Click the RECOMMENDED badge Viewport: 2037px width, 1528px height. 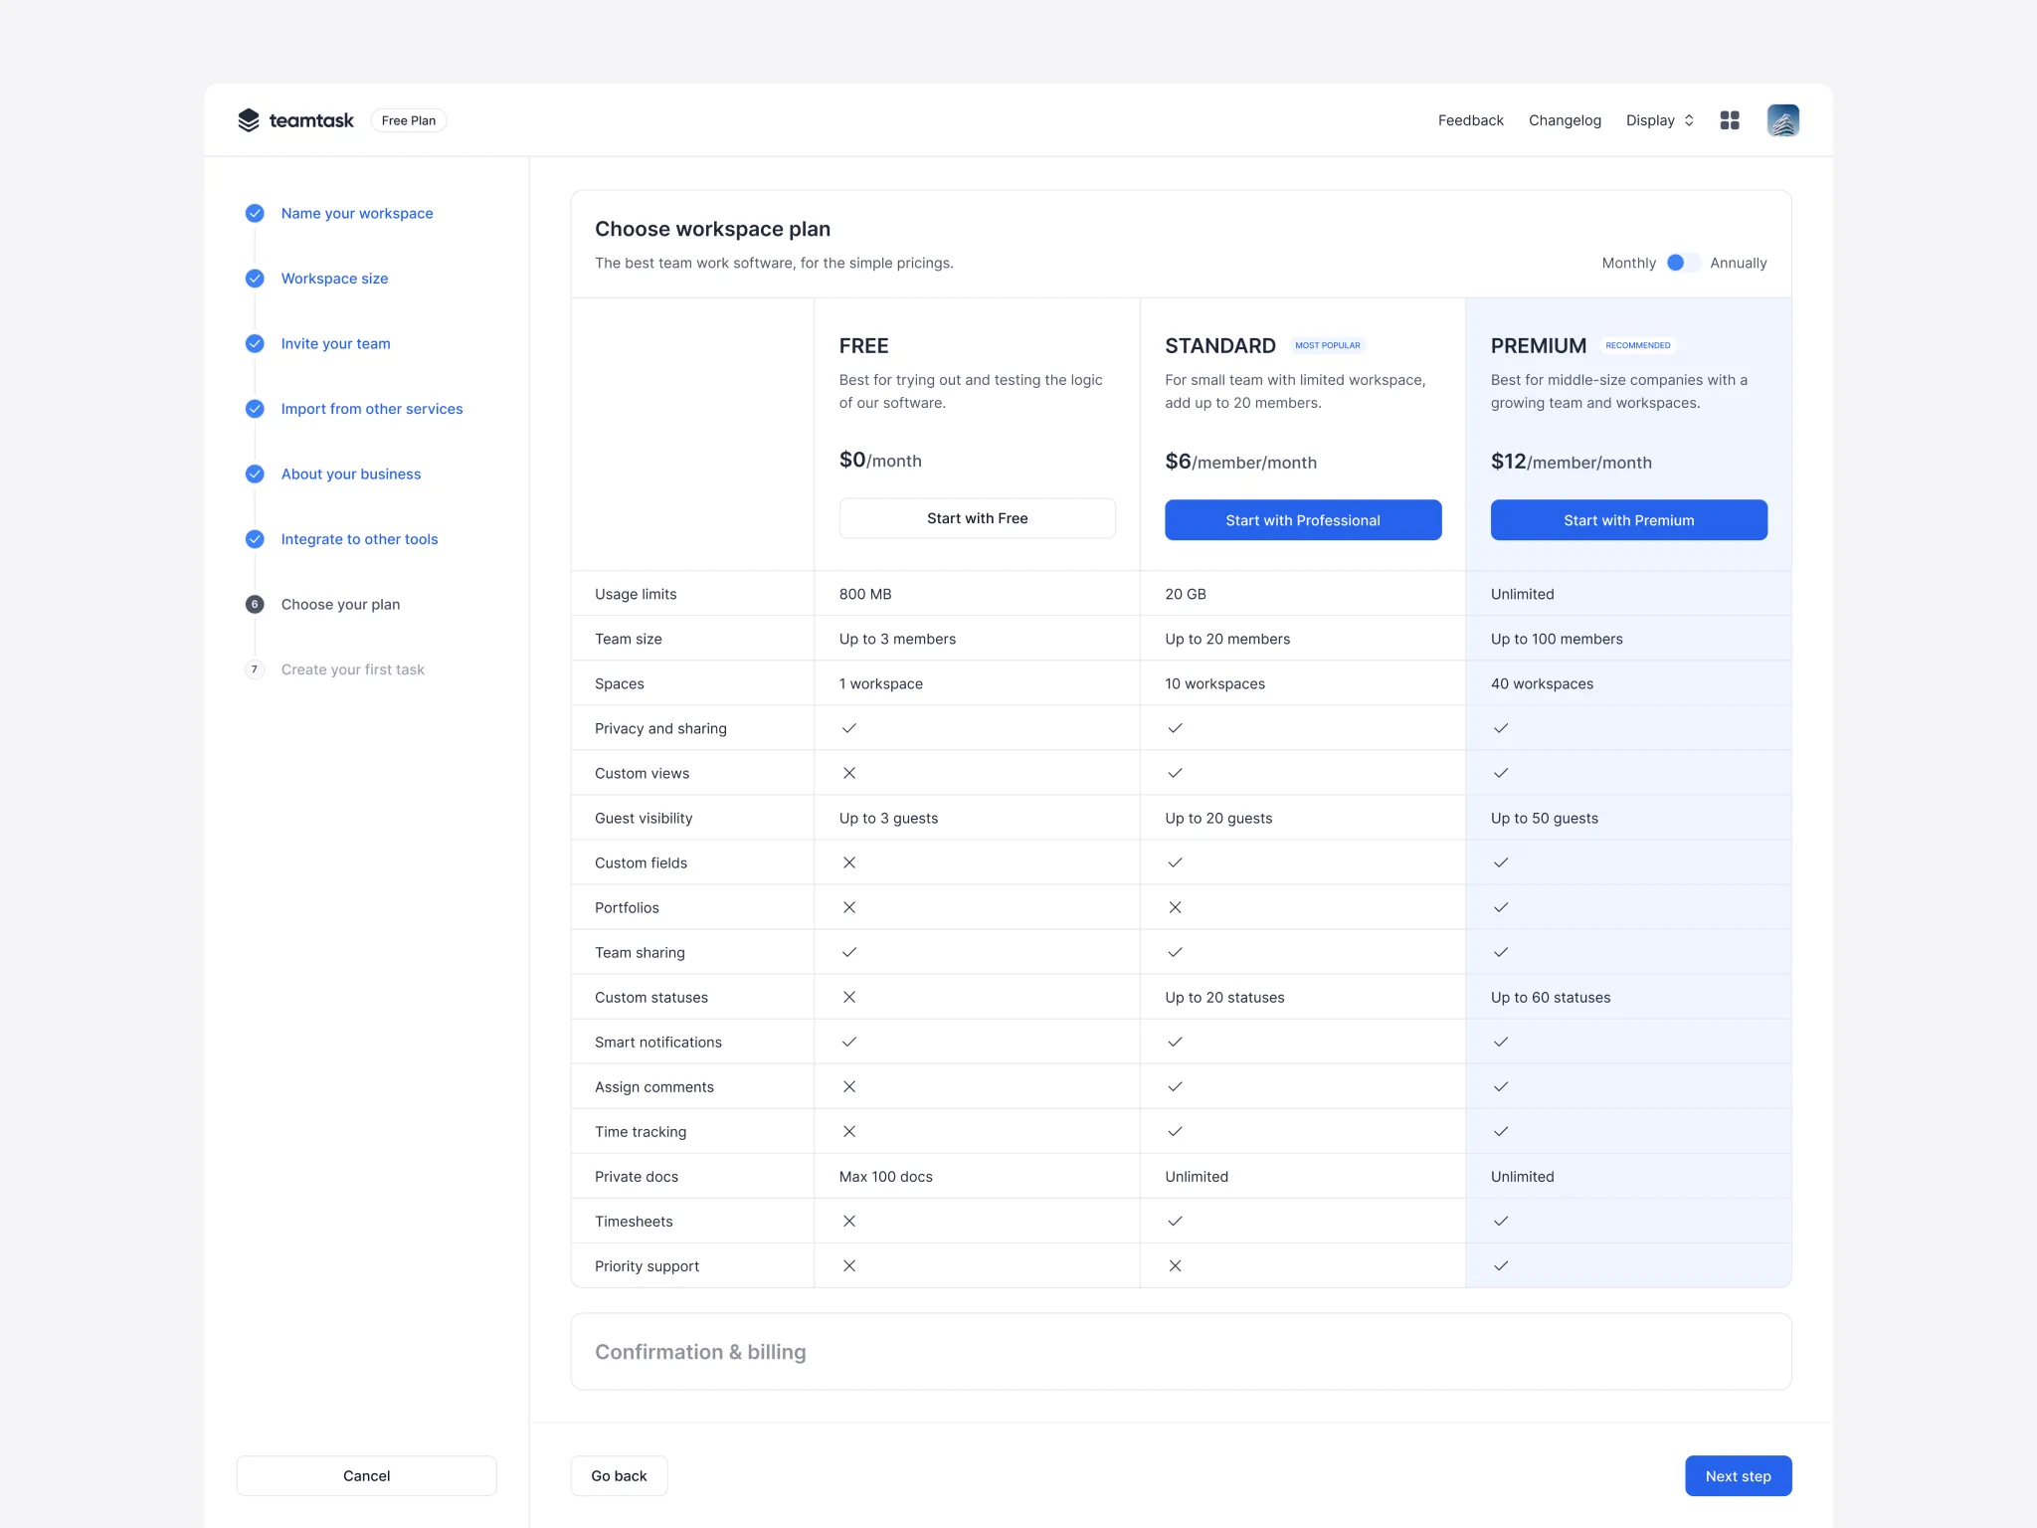pyautogui.click(x=1637, y=345)
